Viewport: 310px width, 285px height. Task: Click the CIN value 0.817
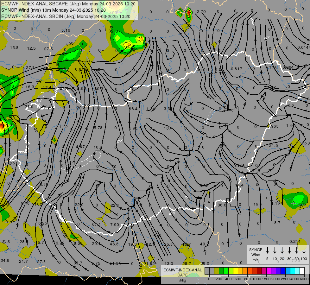pos(237,69)
